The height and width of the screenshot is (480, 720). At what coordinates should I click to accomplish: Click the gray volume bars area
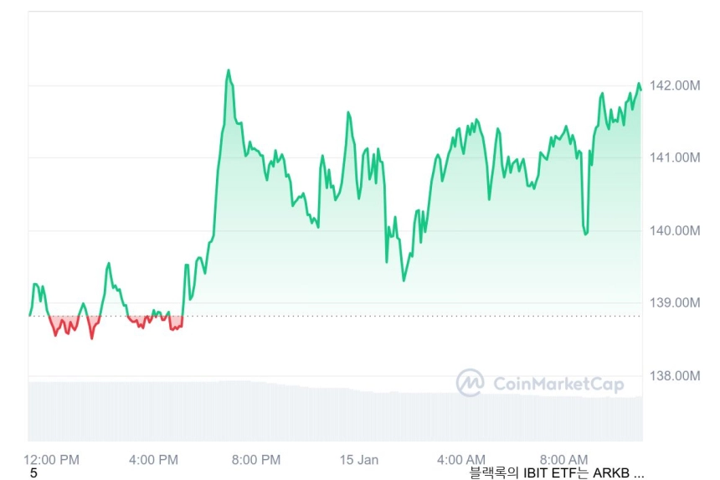[x=335, y=411]
